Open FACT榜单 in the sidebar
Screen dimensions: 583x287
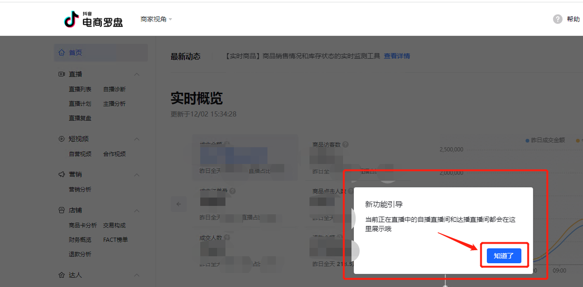(115, 239)
